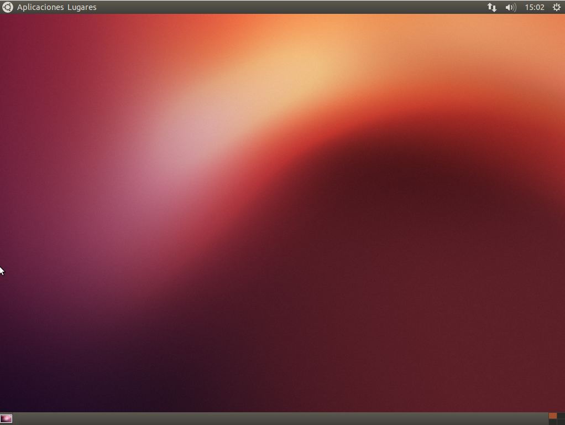Open the network connections indicator

click(492, 7)
